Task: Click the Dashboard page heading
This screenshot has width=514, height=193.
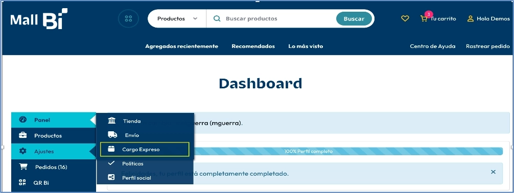Action: coord(260,84)
